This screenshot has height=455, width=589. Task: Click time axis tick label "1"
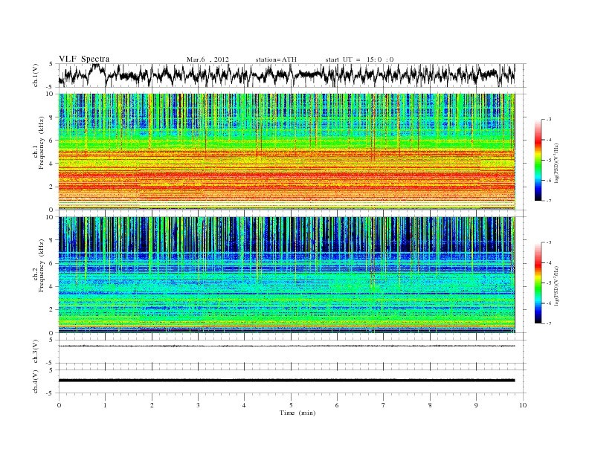click(x=105, y=405)
